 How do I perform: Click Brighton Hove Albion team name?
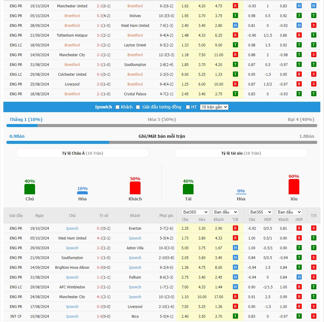coord(72,268)
